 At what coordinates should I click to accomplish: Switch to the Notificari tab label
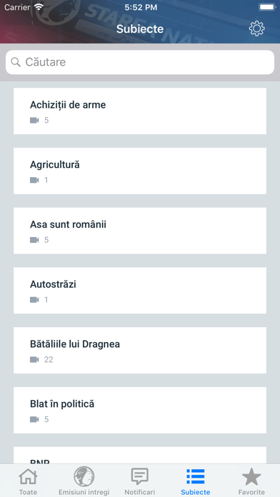(140, 492)
